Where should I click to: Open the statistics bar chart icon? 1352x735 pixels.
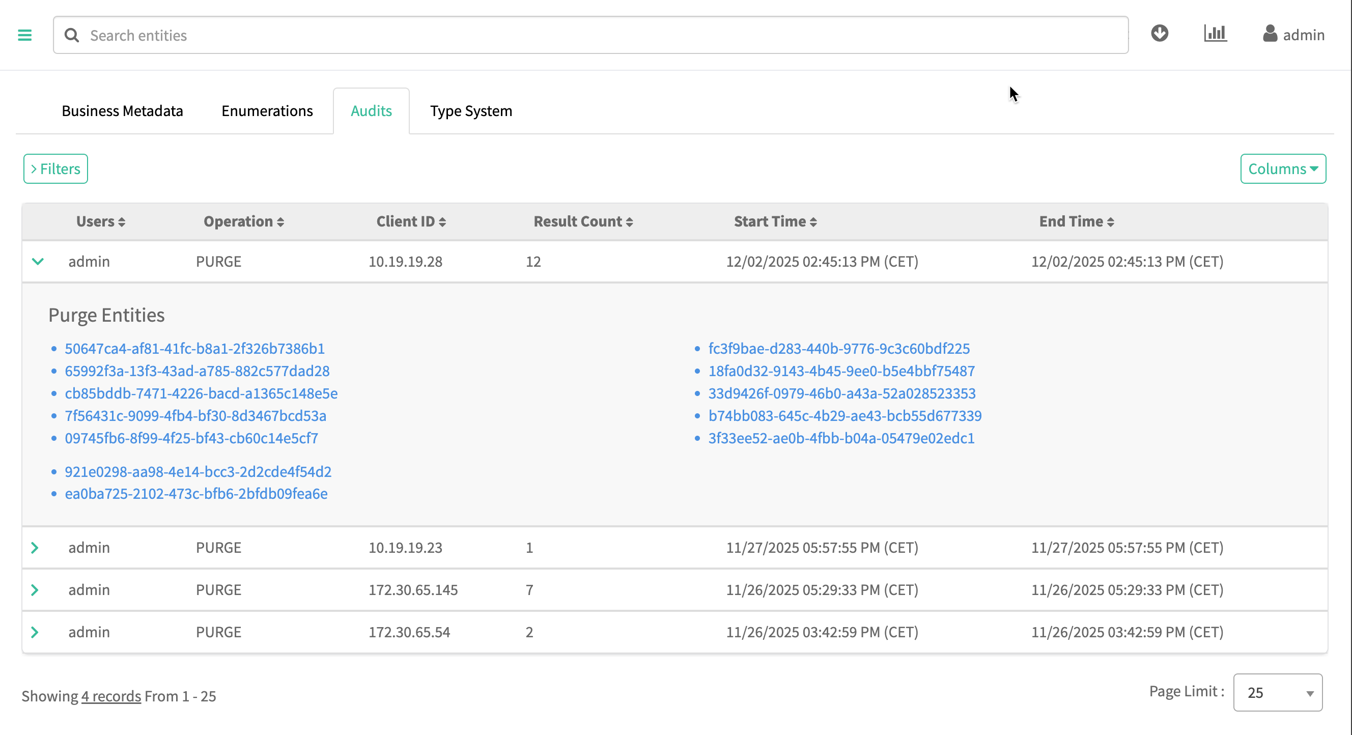coord(1215,34)
